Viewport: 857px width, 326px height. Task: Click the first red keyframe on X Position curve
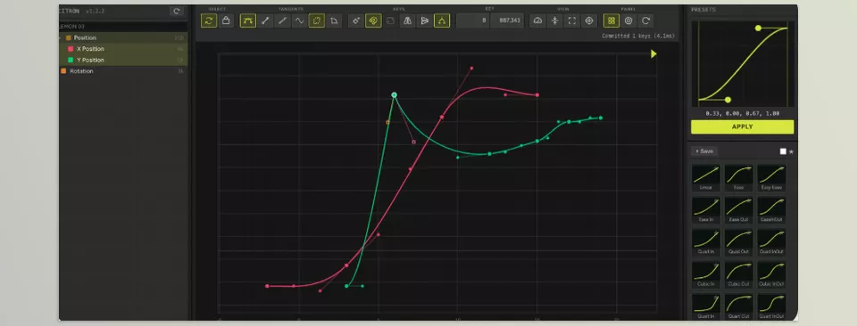point(267,286)
